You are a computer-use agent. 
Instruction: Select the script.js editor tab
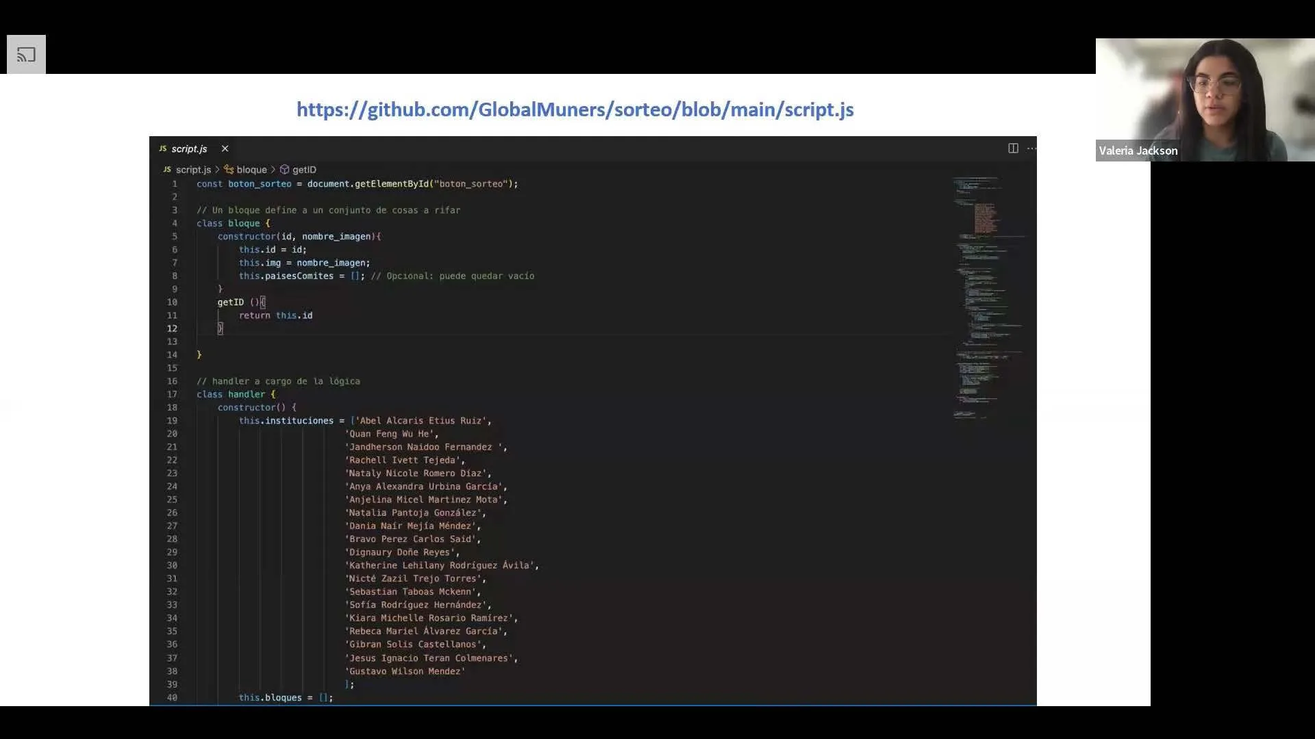[x=189, y=148]
